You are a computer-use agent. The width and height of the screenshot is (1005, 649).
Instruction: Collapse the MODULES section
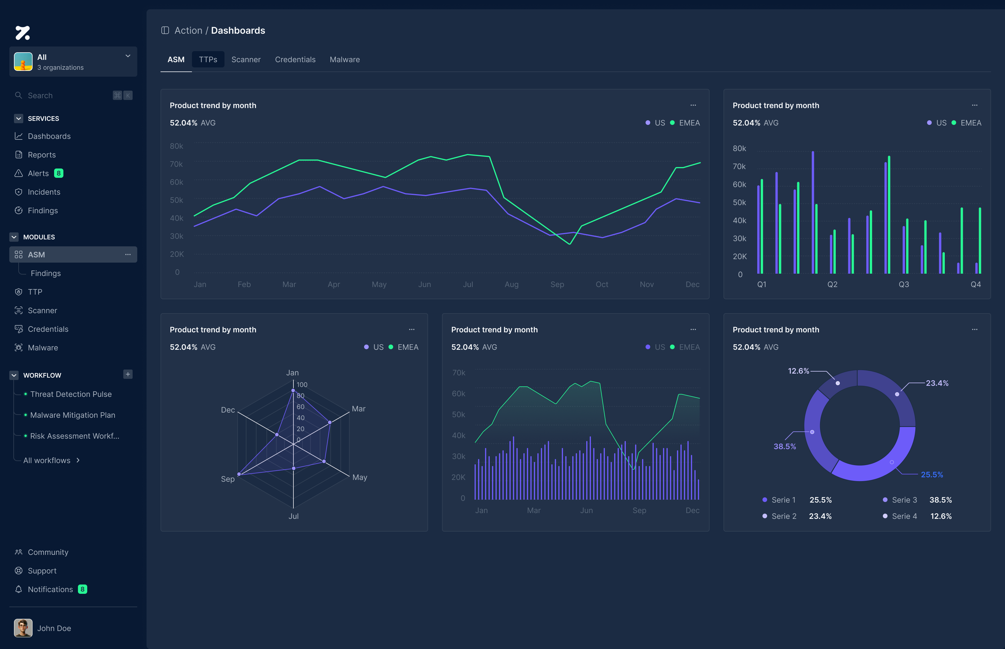tap(14, 237)
